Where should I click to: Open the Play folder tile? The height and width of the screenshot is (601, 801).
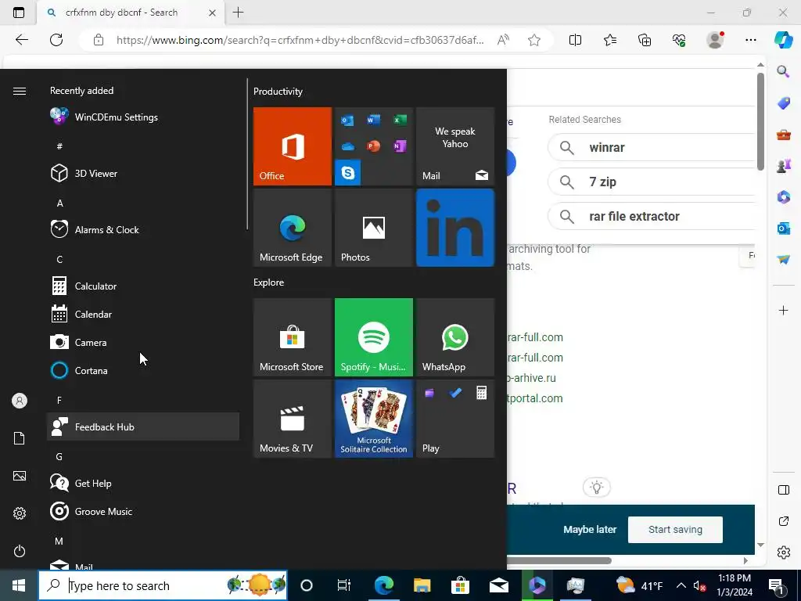[455, 419]
